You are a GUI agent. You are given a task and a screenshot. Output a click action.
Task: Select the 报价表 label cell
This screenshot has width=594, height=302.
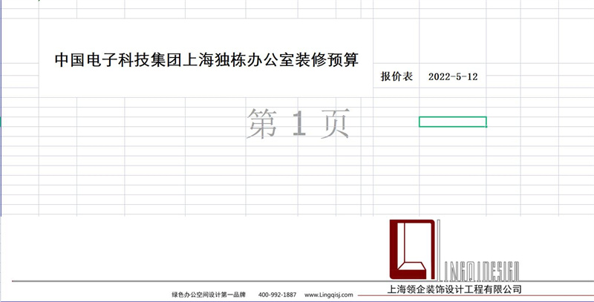396,76
